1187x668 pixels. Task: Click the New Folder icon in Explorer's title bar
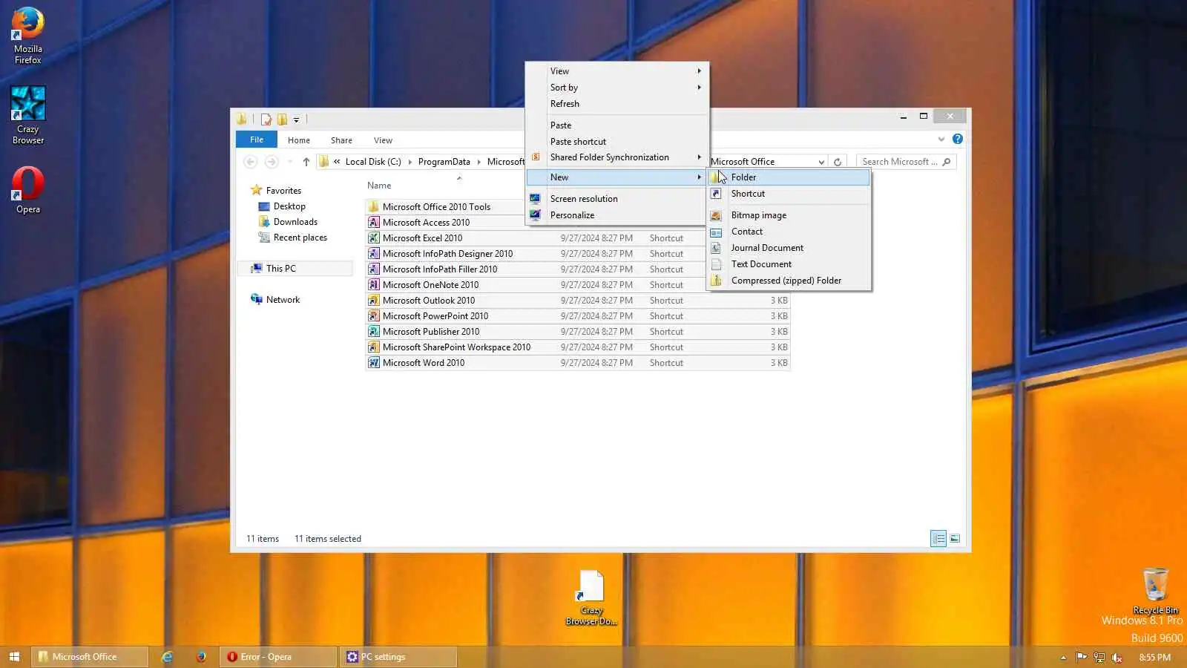282,119
